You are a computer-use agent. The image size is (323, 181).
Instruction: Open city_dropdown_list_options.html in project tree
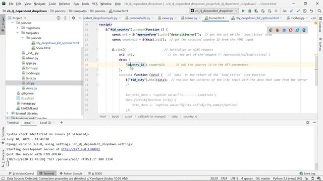(x=57, y=43)
